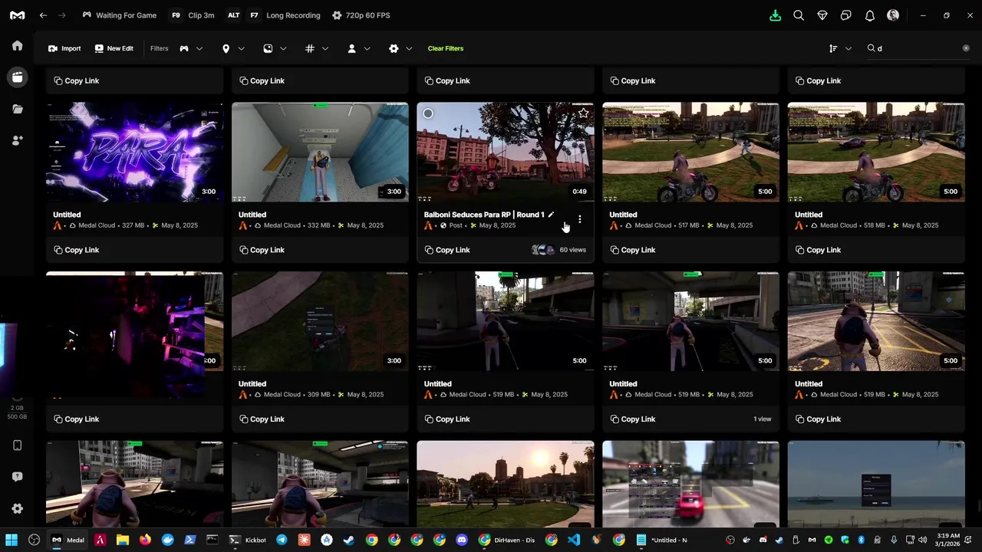The width and height of the screenshot is (982, 552).
Task: Star the Balboni Seduces clip thumbnail
Action: [x=584, y=113]
